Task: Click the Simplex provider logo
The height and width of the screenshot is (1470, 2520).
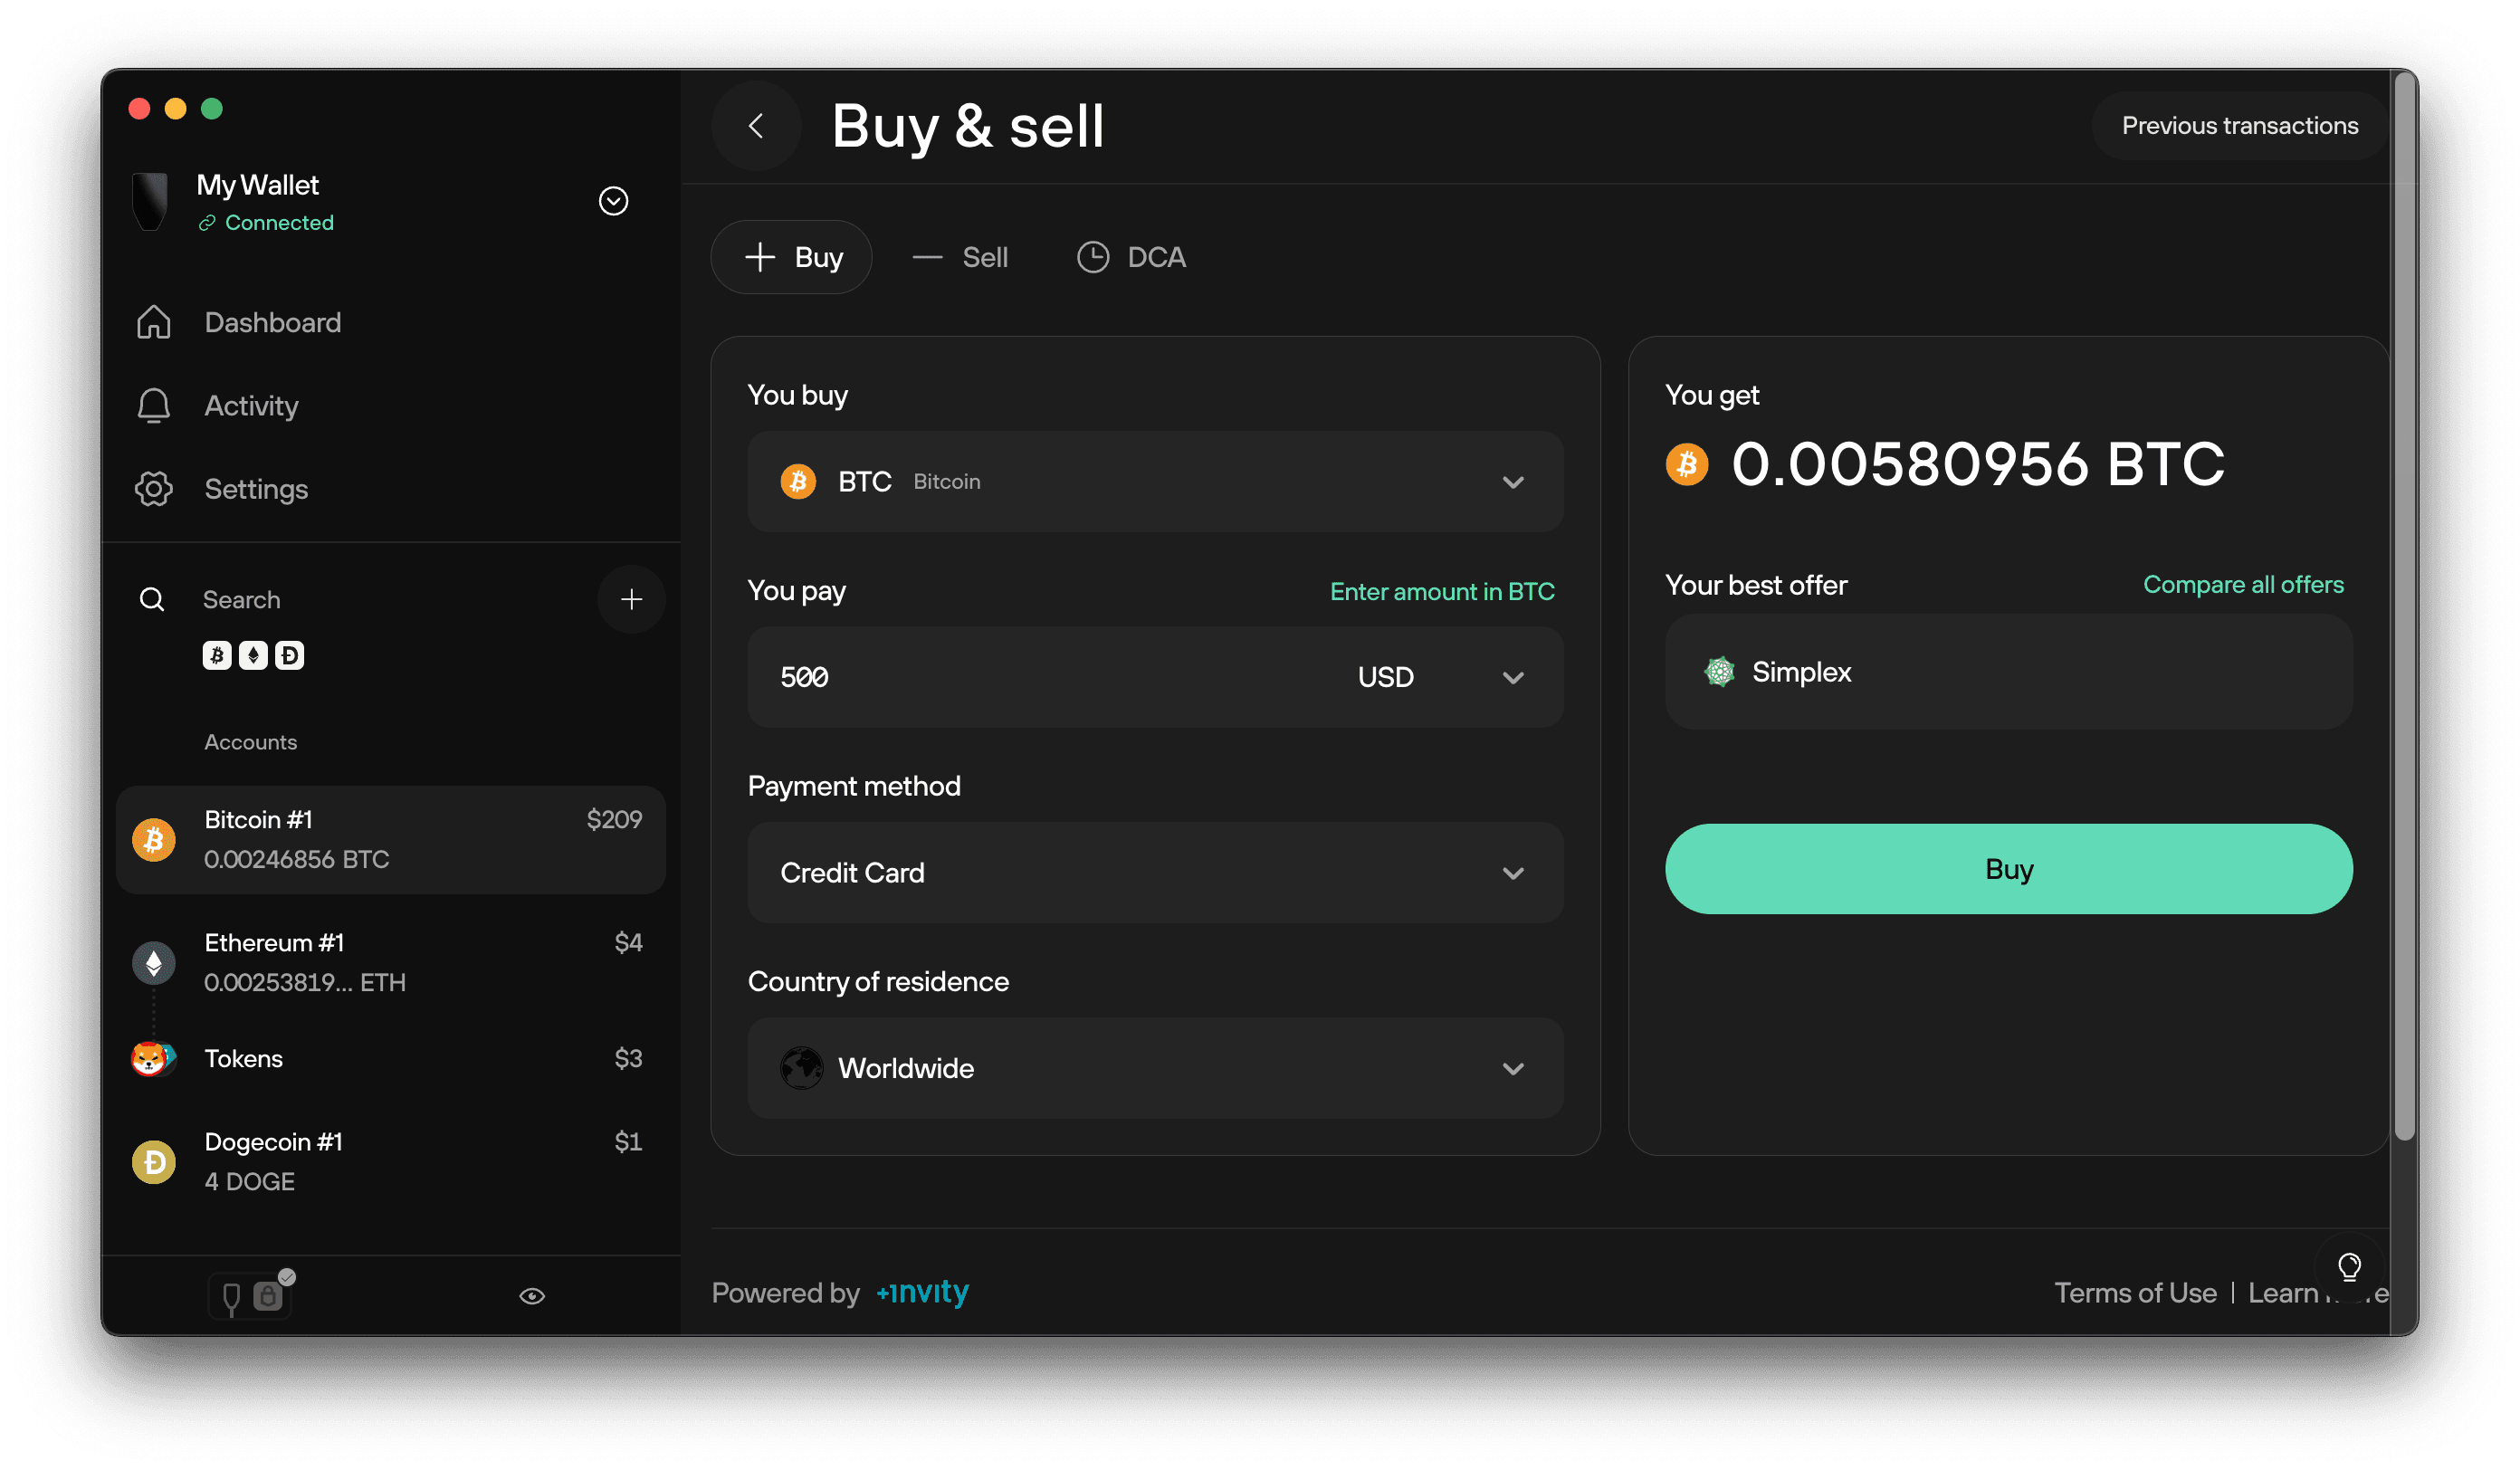Action: point(1719,672)
